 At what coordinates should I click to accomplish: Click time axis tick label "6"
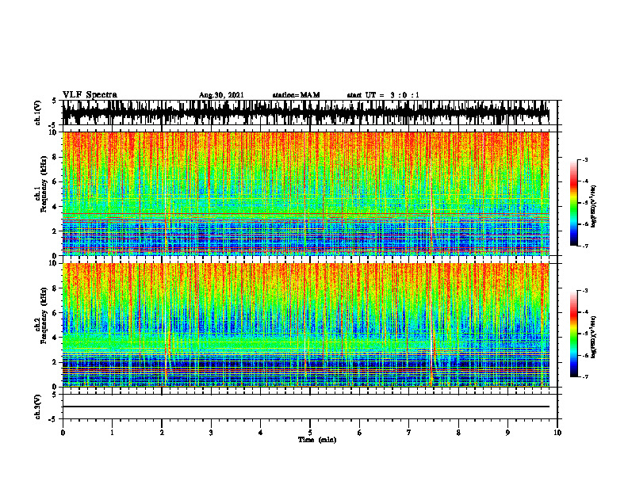pyautogui.click(x=359, y=433)
